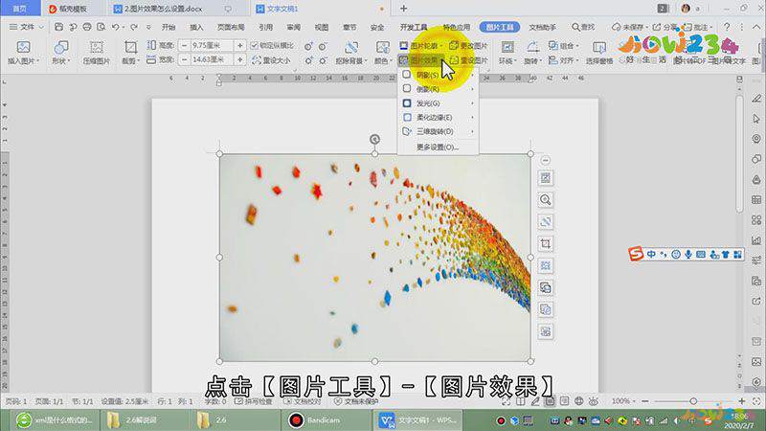The image size is (766, 431).
Task: Click the Search (查找) button
Action: click(583, 27)
